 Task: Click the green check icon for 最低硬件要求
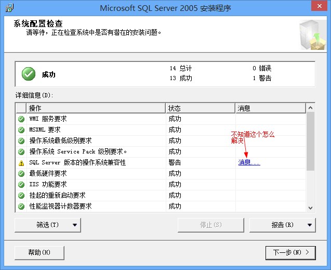[x=21, y=174]
